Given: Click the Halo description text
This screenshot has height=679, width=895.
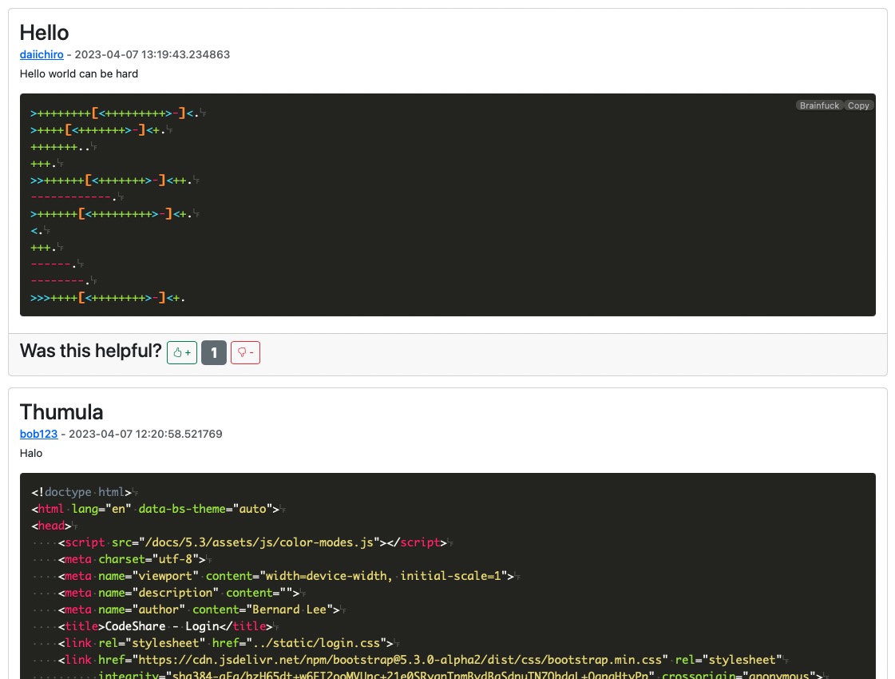Looking at the screenshot, I should (x=31, y=453).
